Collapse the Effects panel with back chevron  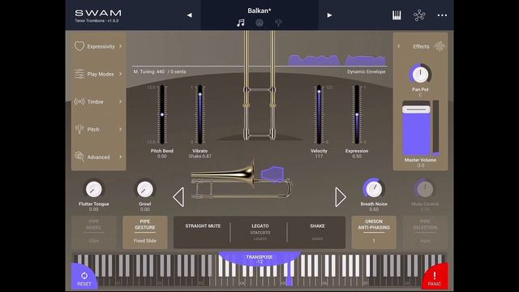(398, 46)
